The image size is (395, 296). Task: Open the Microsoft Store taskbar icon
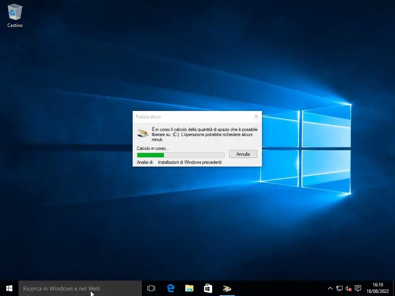click(x=208, y=288)
